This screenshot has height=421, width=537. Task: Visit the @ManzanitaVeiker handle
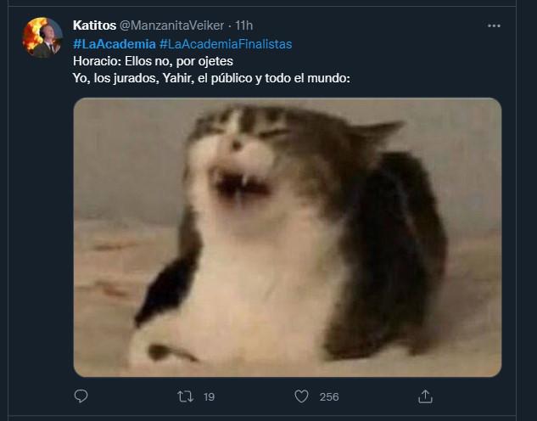pos(176,25)
